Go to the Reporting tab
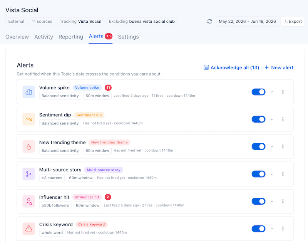 pos(71,37)
